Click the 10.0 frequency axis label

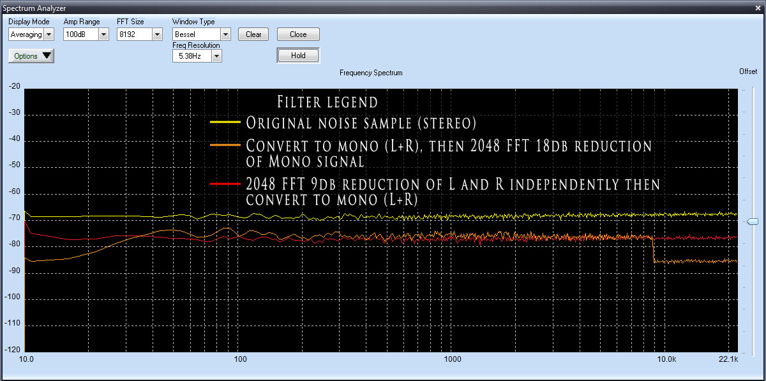point(26,361)
